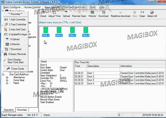Select the Door 1 green door icon

pyautogui.click(x=46, y=30)
